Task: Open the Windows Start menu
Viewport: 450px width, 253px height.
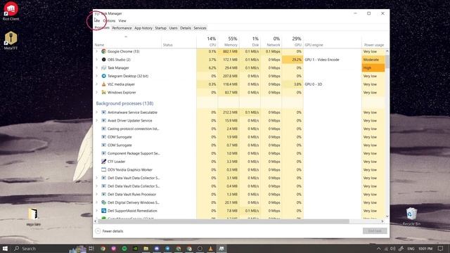Action: [5, 248]
